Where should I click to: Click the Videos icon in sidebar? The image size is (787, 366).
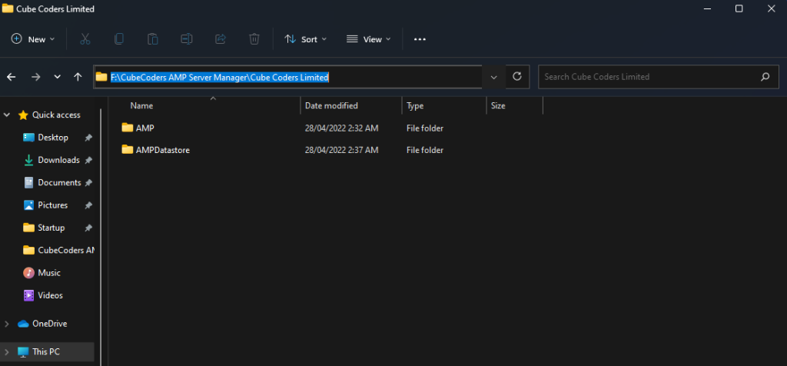29,295
